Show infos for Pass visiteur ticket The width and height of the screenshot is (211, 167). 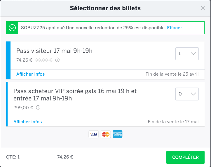tap(31, 74)
